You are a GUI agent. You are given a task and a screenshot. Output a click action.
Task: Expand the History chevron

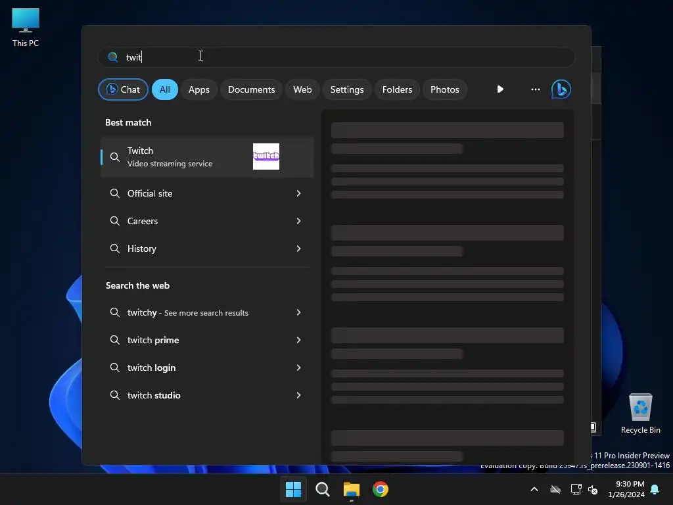pyautogui.click(x=299, y=249)
